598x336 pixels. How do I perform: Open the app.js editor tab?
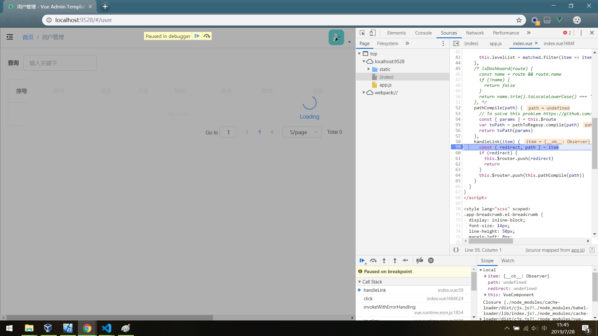click(495, 44)
